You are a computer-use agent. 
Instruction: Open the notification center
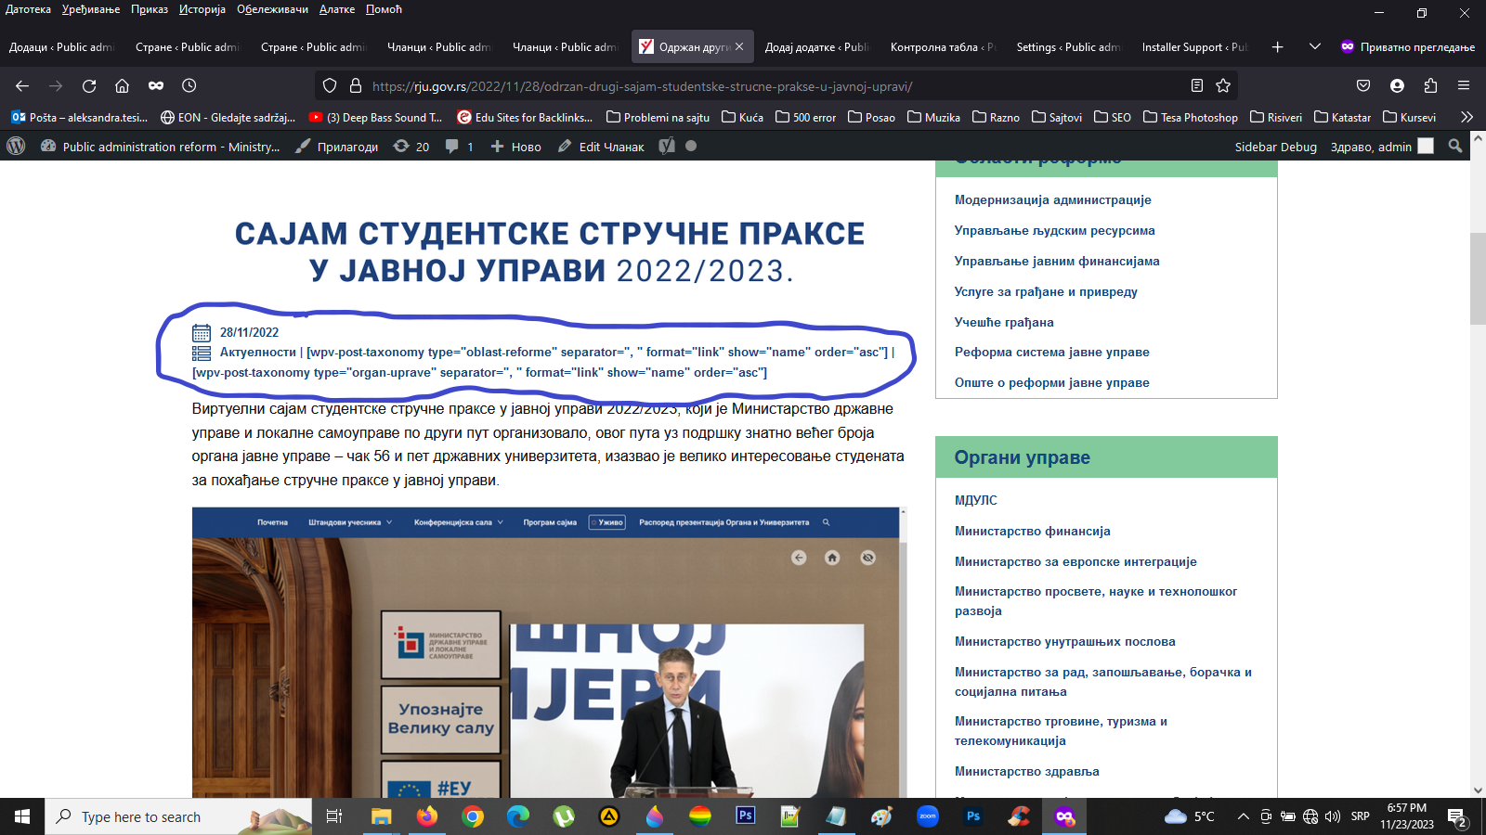[x=1457, y=816]
